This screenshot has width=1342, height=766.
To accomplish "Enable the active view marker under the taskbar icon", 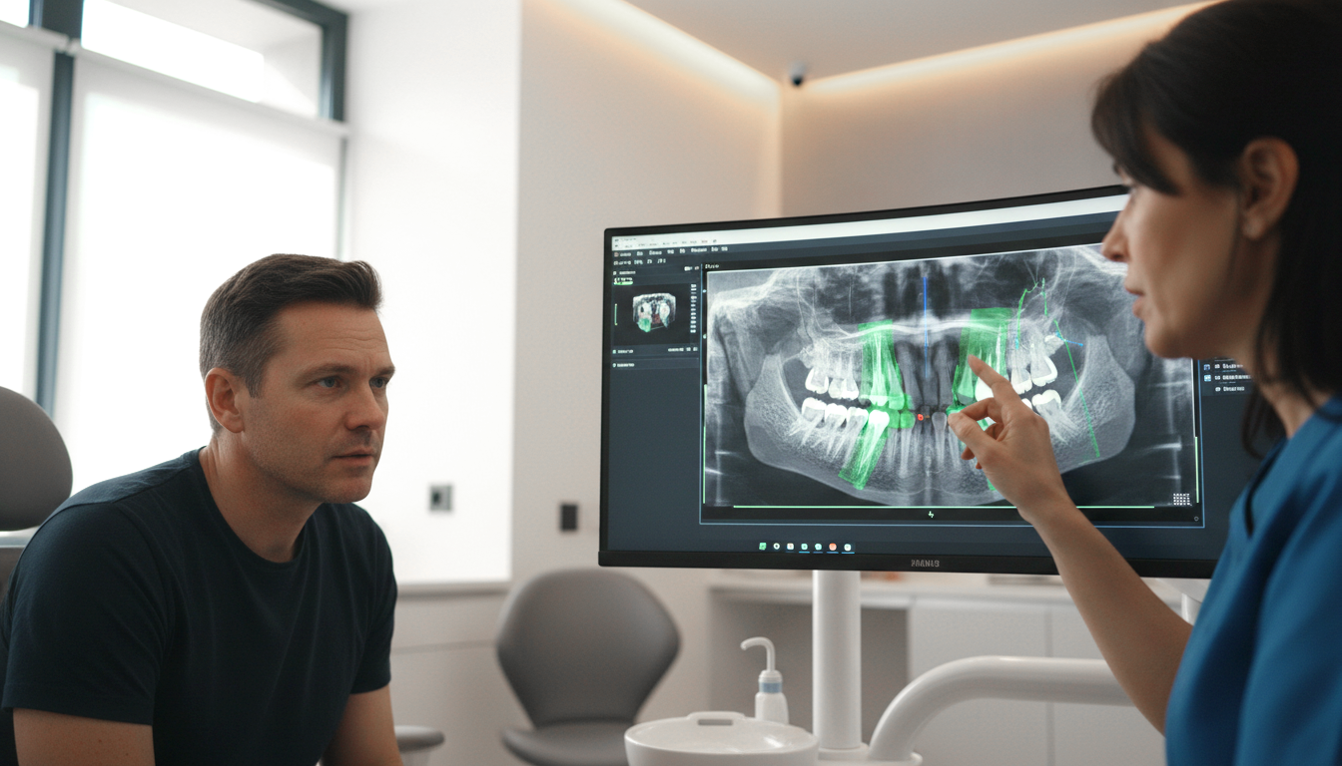I will pos(804,553).
